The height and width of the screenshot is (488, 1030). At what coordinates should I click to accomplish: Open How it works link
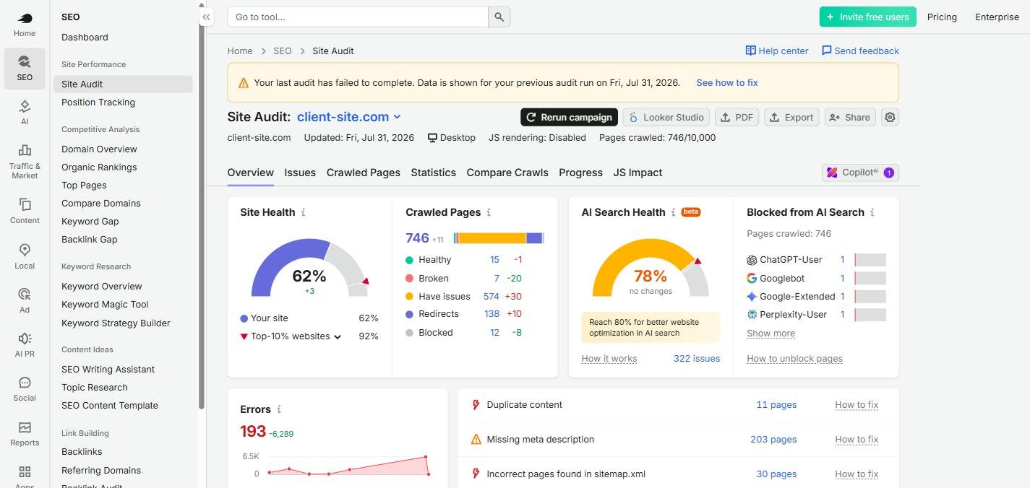(609, 359)
